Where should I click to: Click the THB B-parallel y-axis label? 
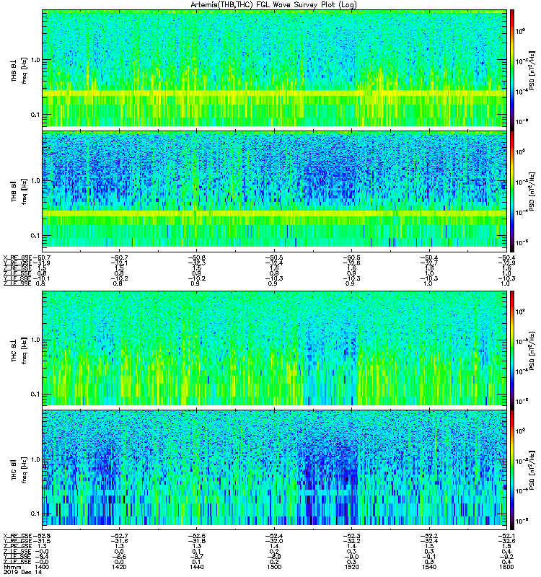pos(19,191)
